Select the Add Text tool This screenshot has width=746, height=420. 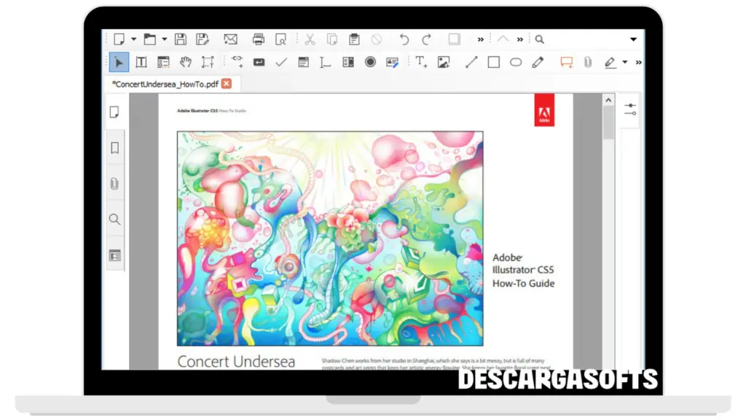pyautogui.click(x=421, y=61)
